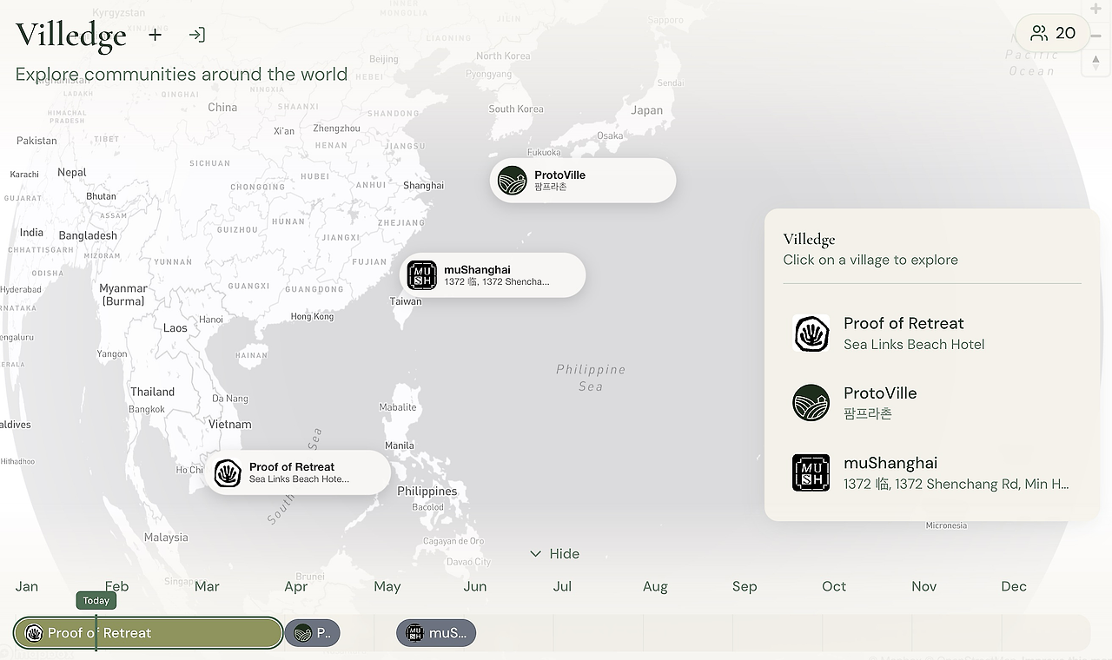The width and height of the screenshot is (1112, 660).
Task: Select ProtoVille marker on the map
Action: [x=582, y=181]
